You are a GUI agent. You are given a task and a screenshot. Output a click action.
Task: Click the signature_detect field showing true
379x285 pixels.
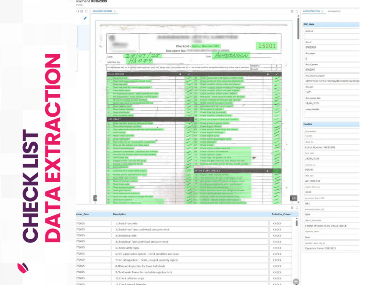pos(332,237)
